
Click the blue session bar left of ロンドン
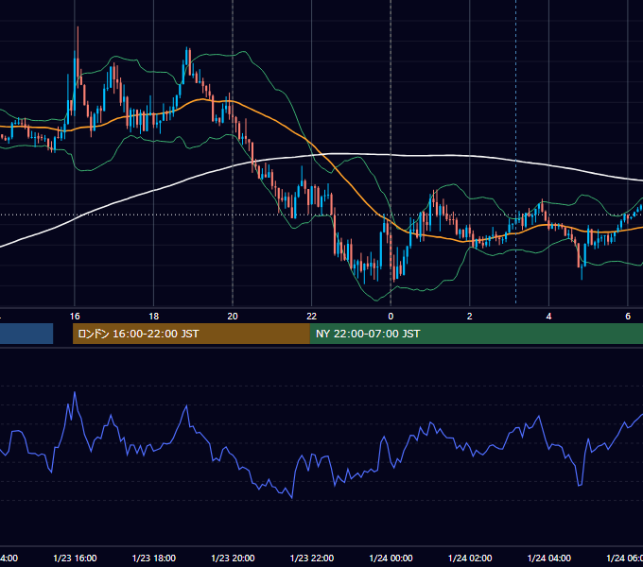(26, 334)
